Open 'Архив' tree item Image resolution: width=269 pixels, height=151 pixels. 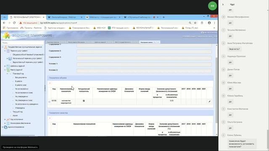pyautogui.click(x=15, y=116)
